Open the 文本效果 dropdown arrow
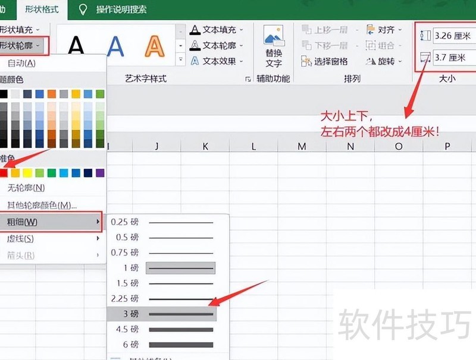Image resolution: width=476 pixels, height=360 pixels. point(242,61)
